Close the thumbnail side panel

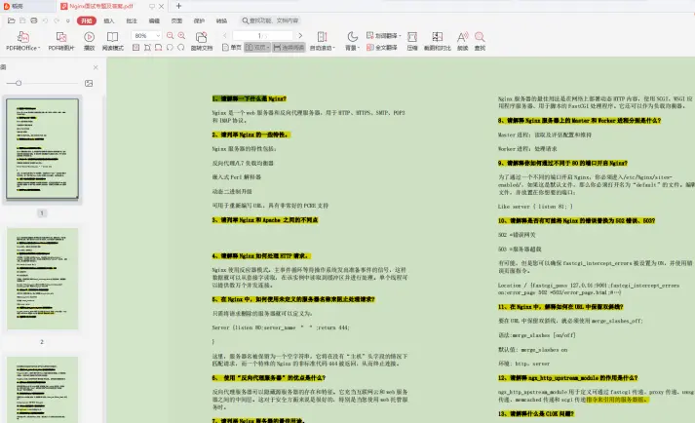pyautogui.click(x=96, y=67)
